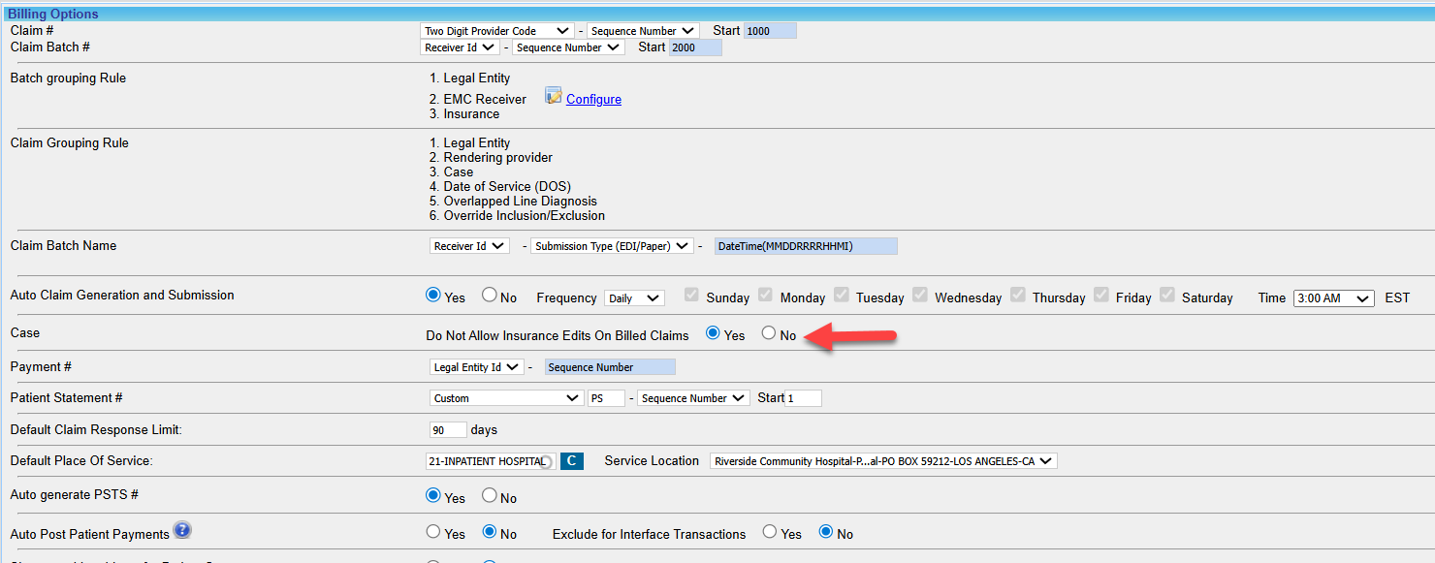Toggle the Sunday checkbox
This screenshot has width=1435, height=563.
[x=691, y=296]
